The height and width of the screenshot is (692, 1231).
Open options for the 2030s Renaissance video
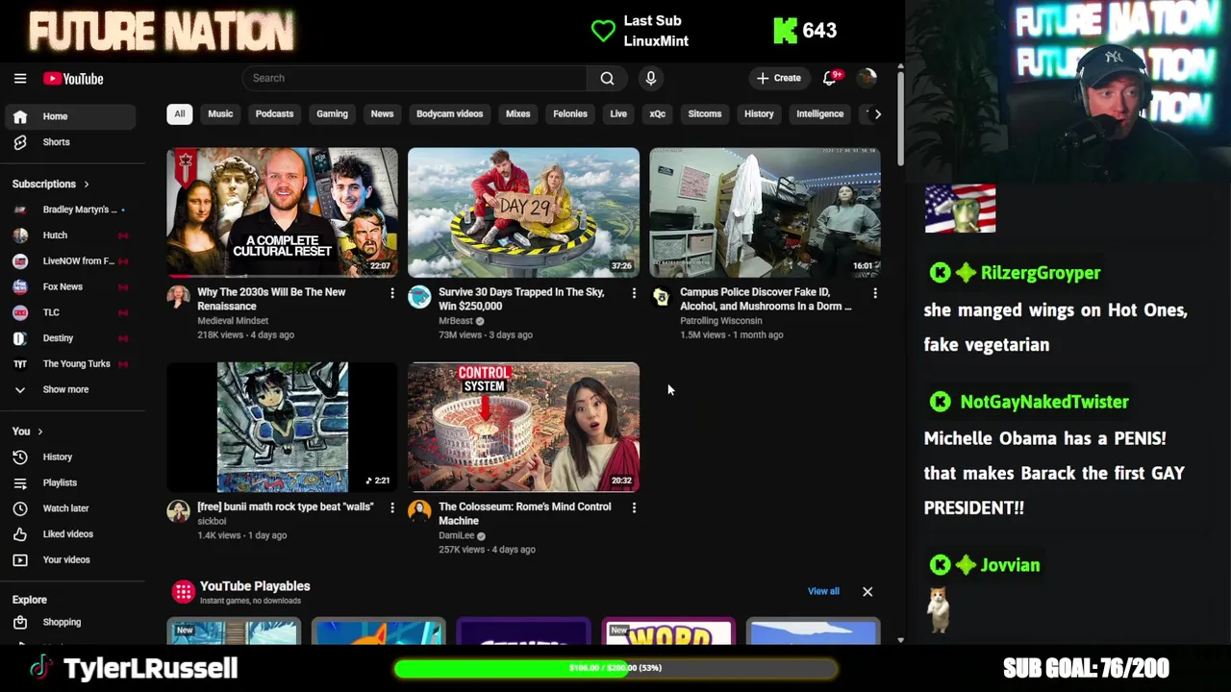pyautogui.click(x=392, y=292)
